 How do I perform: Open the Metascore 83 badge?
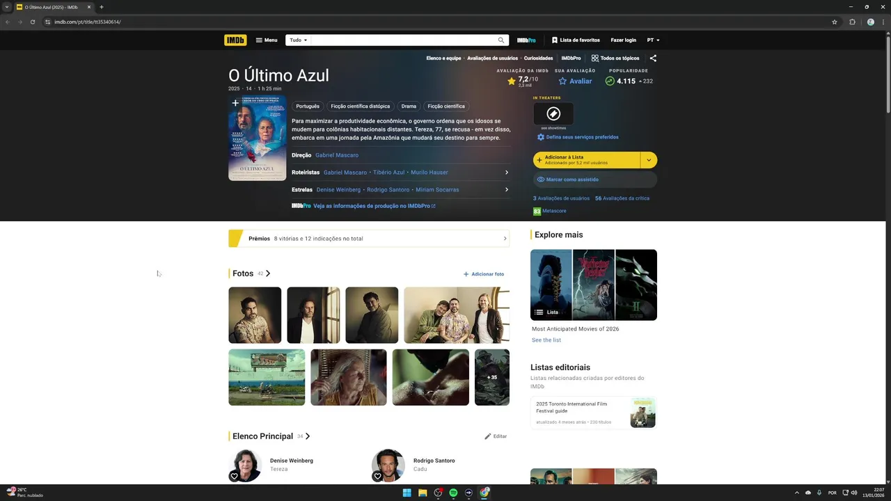tap(537, 211)
